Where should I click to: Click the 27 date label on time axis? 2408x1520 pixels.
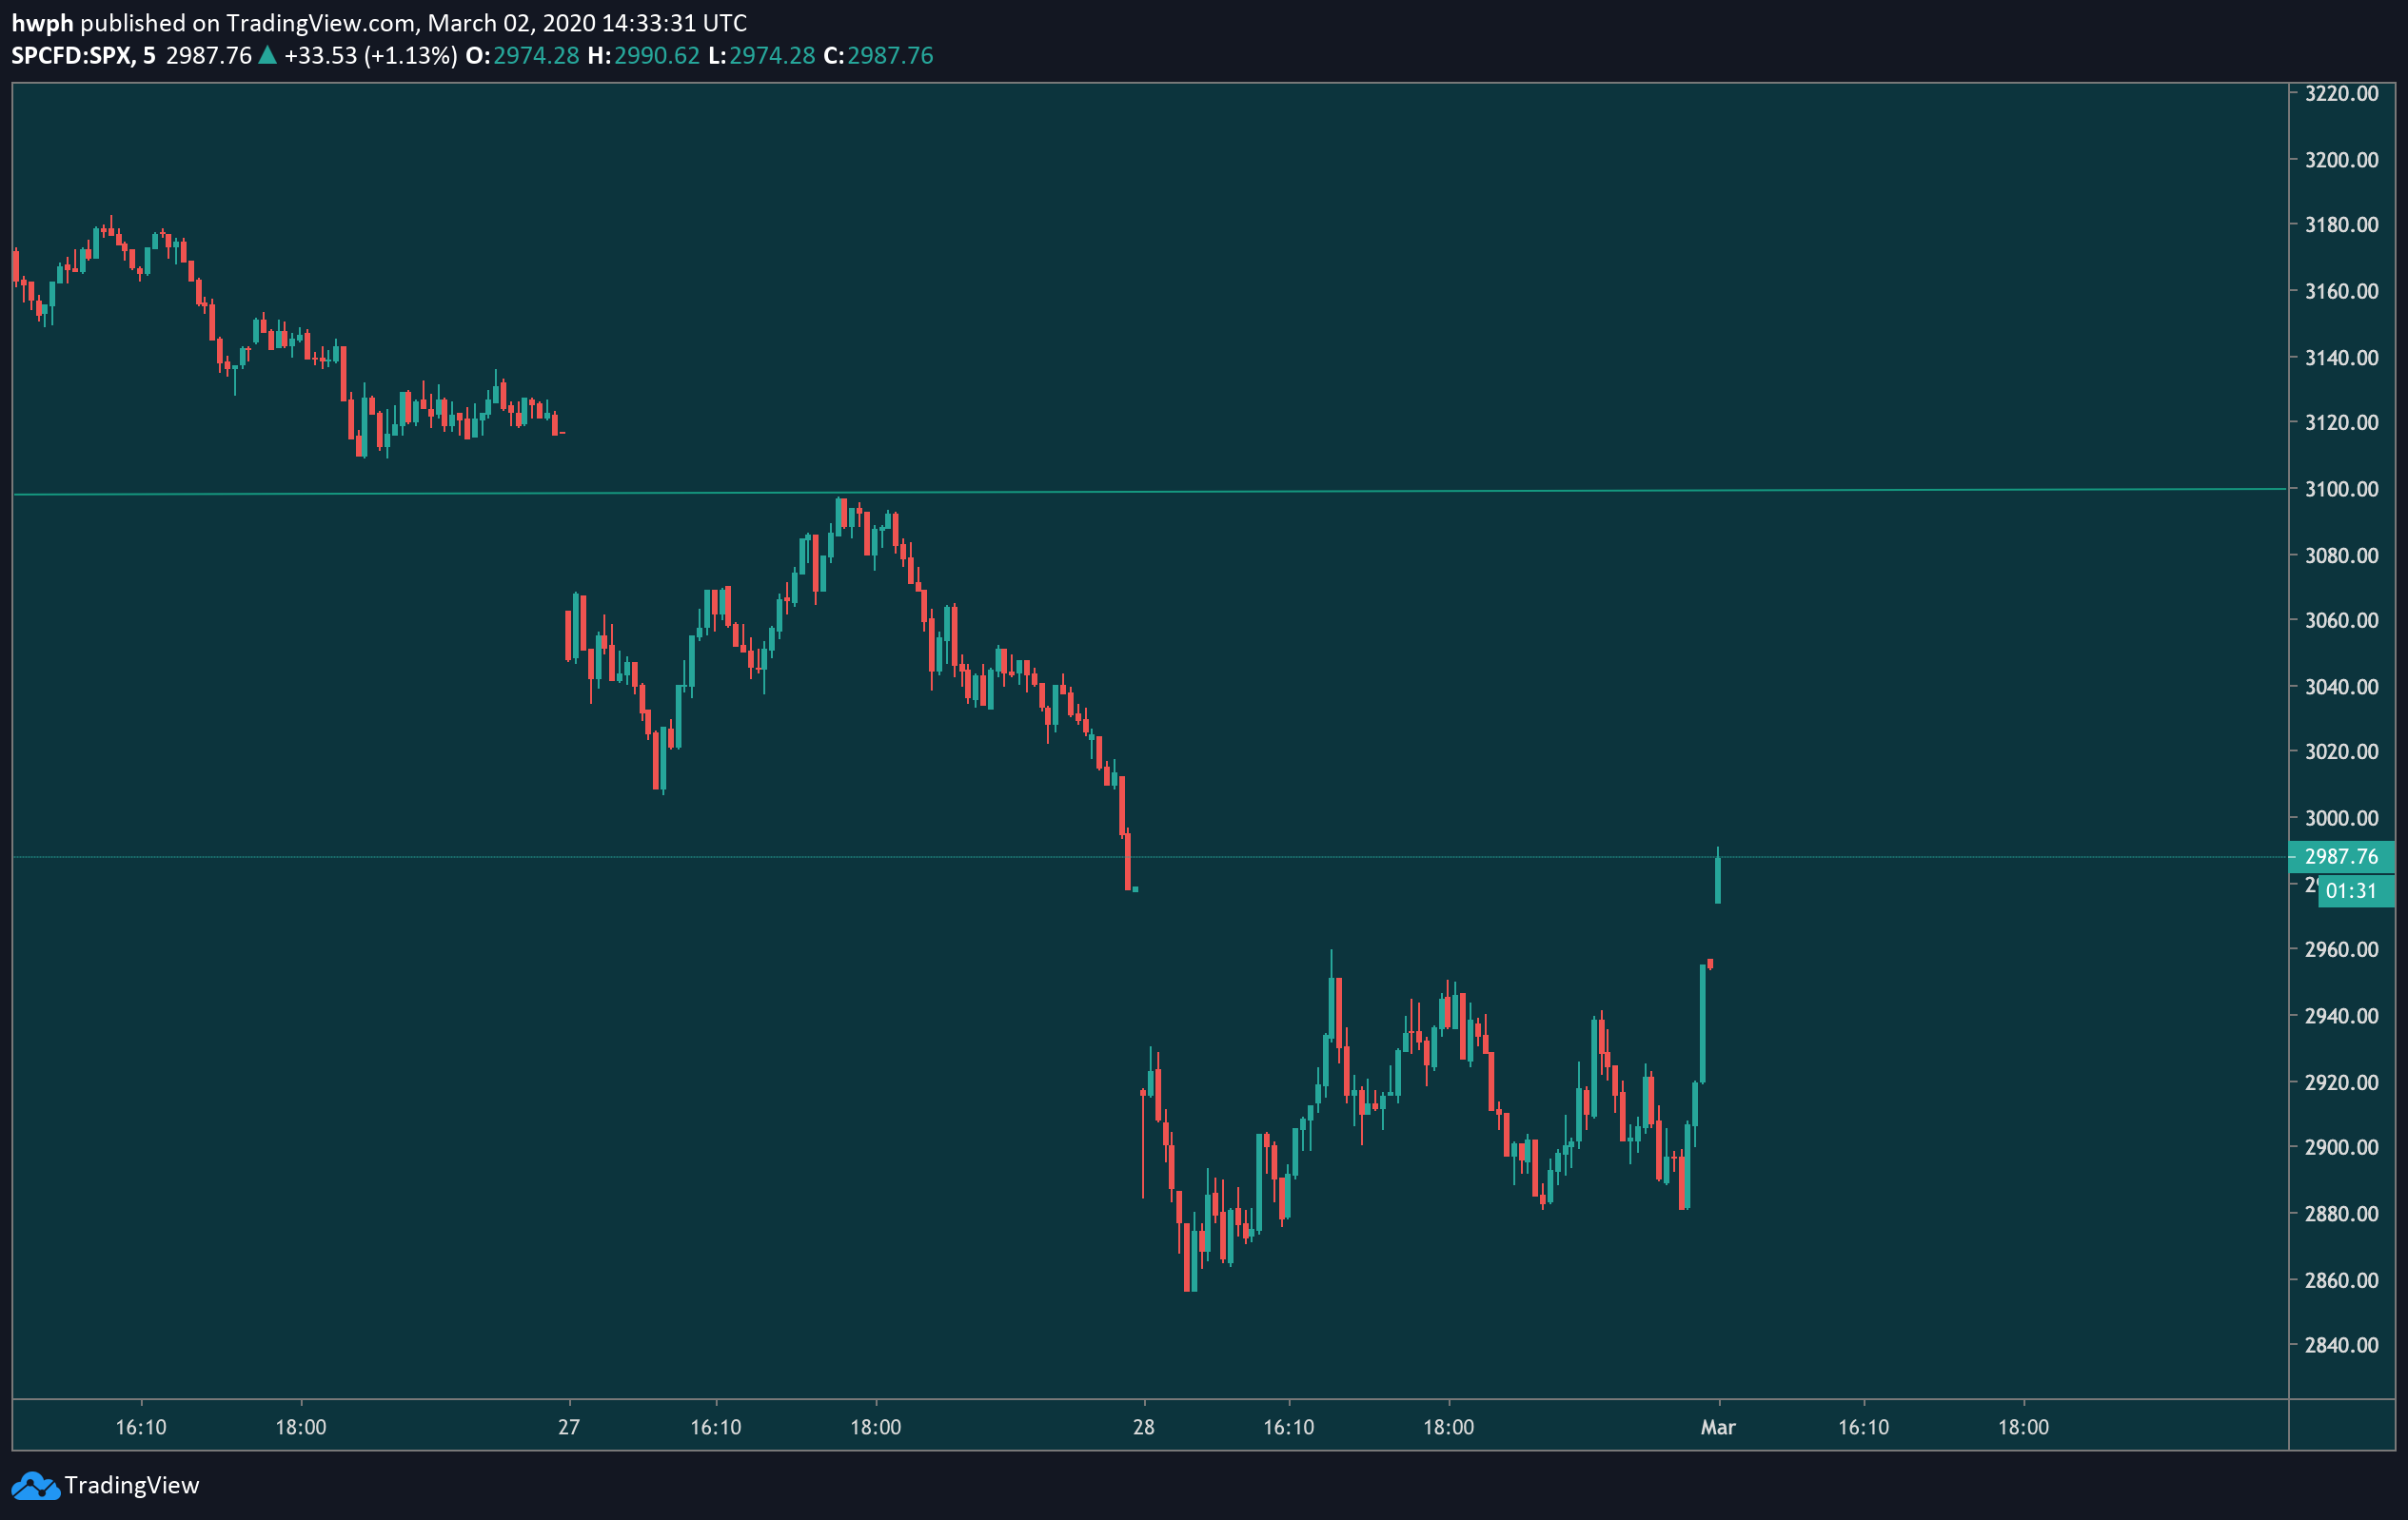[x=569, y=1427]
